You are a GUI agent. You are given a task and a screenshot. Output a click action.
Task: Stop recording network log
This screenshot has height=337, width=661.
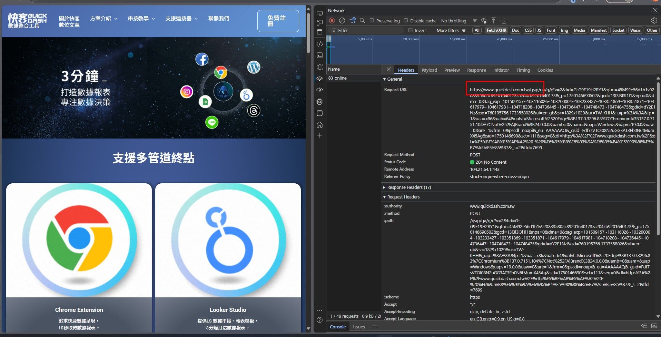(x=332, y=21)
